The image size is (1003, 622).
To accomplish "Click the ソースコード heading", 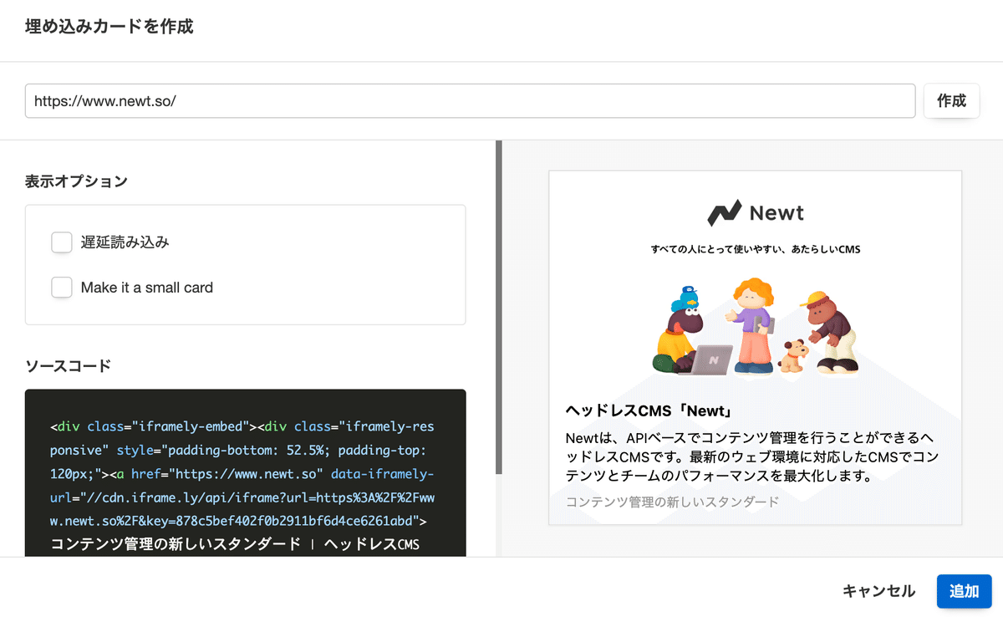I will coord(68,365).
